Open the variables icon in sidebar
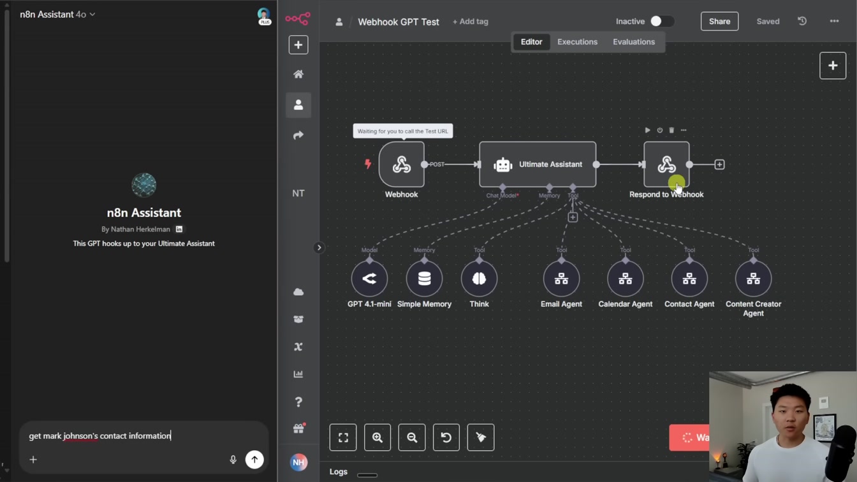This screenshot has height=482, width=857. pyautogui.click(x=298, y=347)
